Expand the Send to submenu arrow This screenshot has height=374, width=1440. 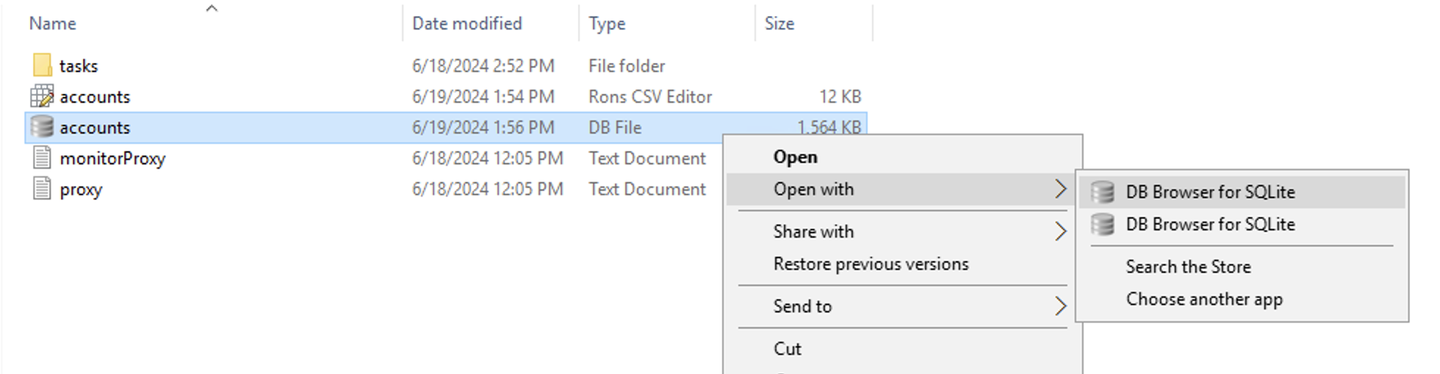[1060, 307]
